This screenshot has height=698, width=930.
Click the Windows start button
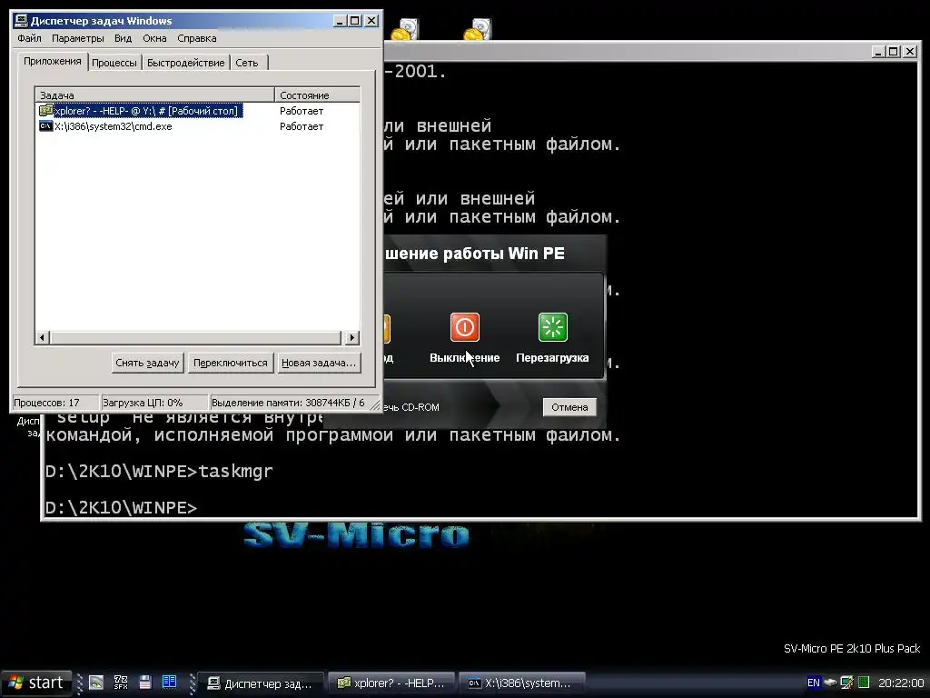(x=36, y=683)
